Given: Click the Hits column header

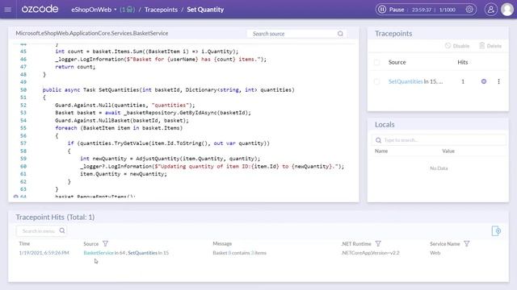Looking at the screenshot, I should (x=463, y=62).
